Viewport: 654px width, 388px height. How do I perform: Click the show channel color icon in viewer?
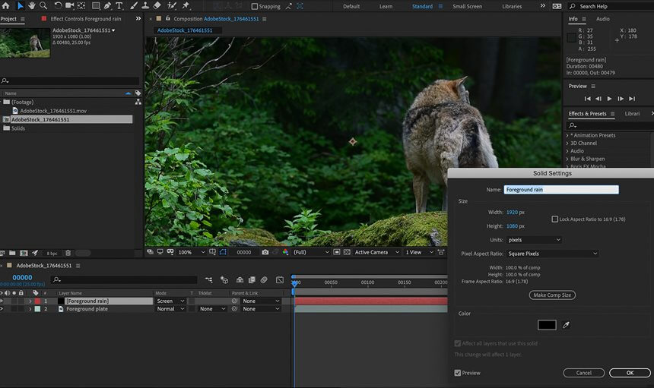[285, 252]
